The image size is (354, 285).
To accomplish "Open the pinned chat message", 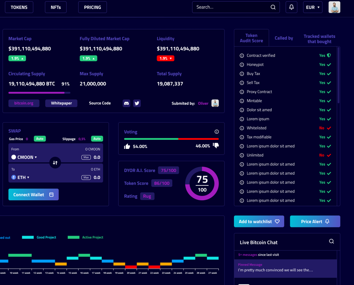I will point(285,268).
